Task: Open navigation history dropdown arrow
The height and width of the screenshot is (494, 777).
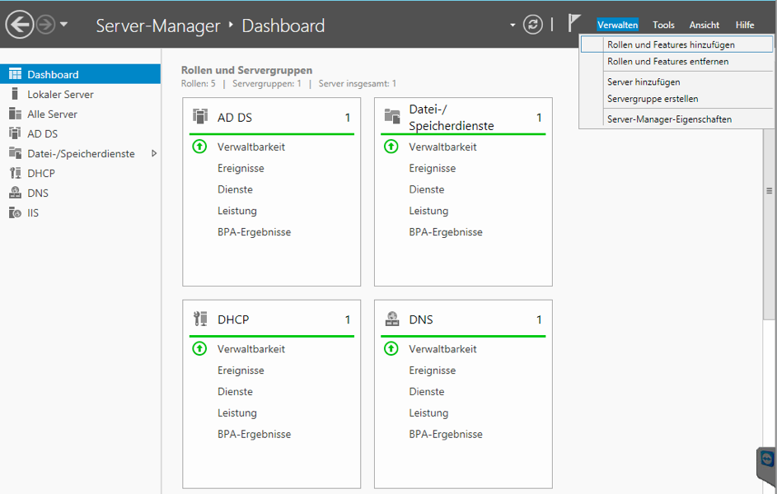Action: (x=64, y=24)
